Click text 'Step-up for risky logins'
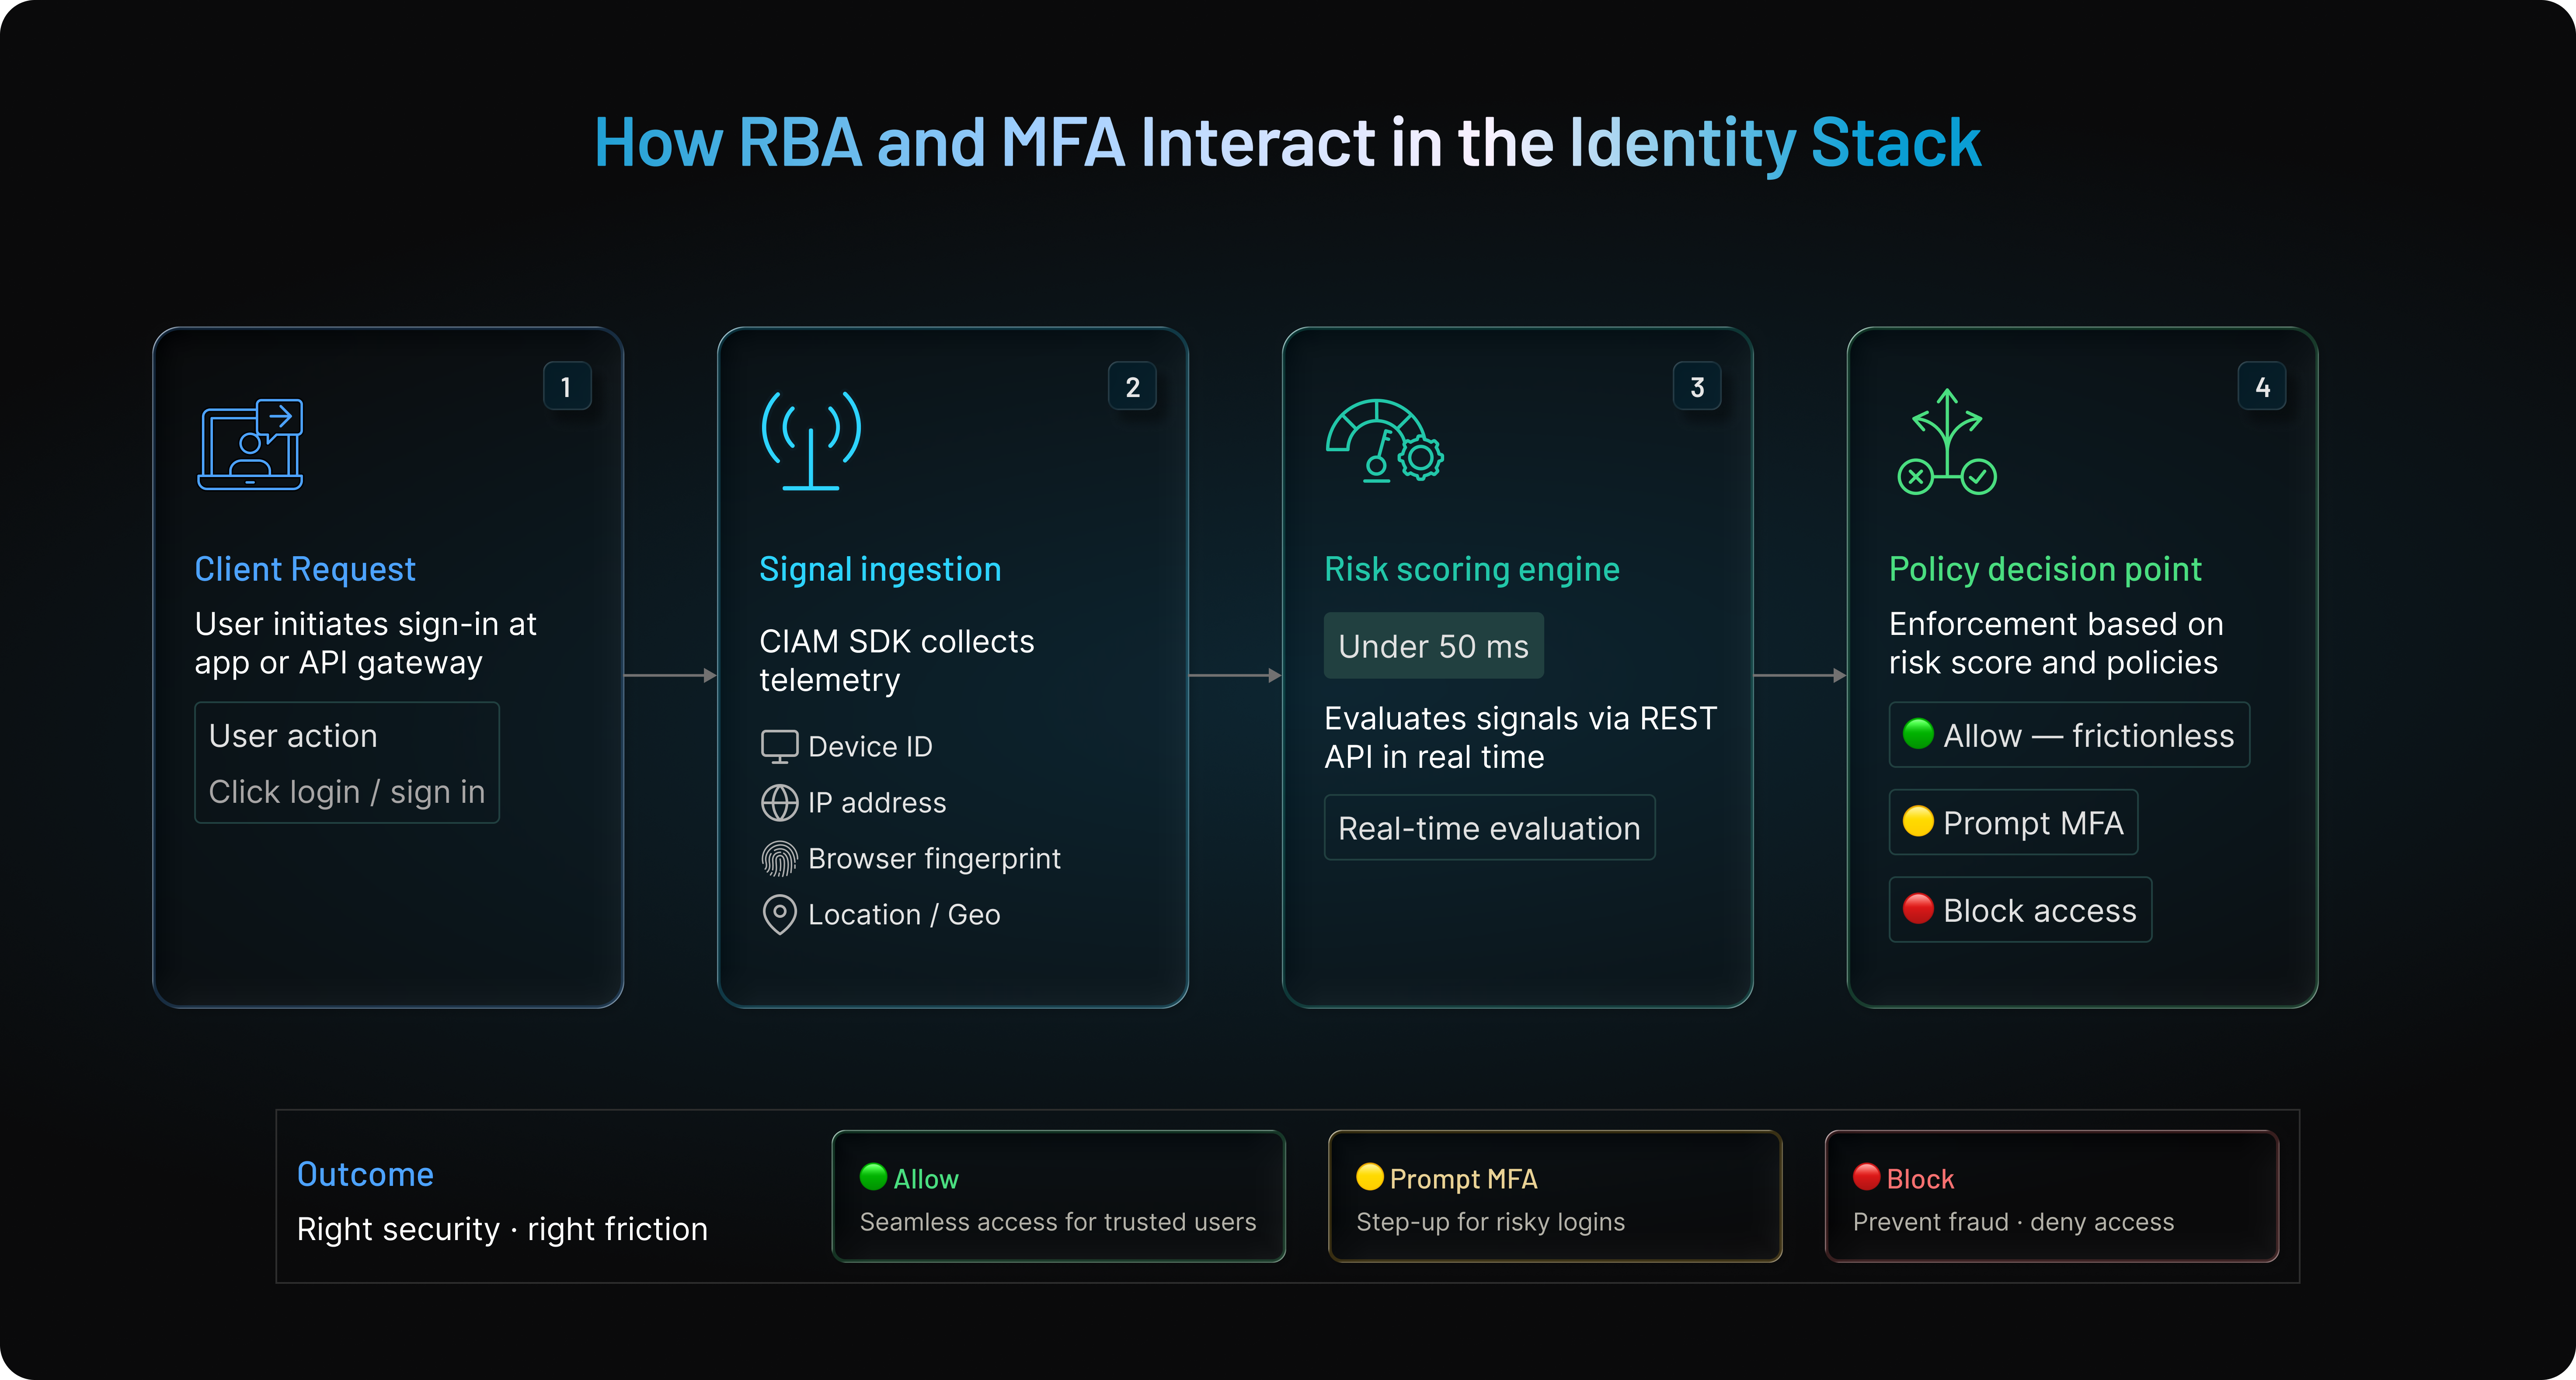 coord(1490,1222)
